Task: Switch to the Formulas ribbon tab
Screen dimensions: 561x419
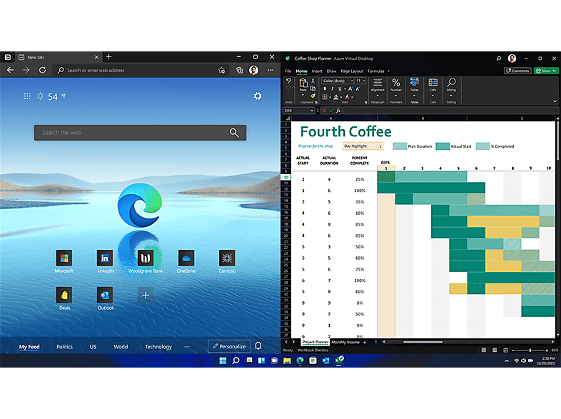Action: coord(376,71)
